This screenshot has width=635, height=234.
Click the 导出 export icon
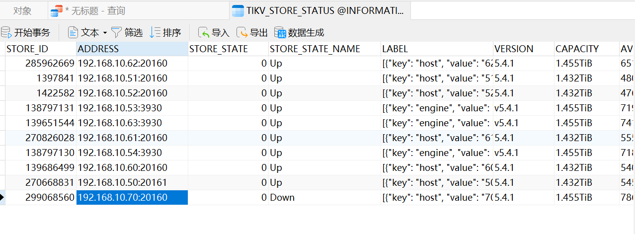[242, 33]
